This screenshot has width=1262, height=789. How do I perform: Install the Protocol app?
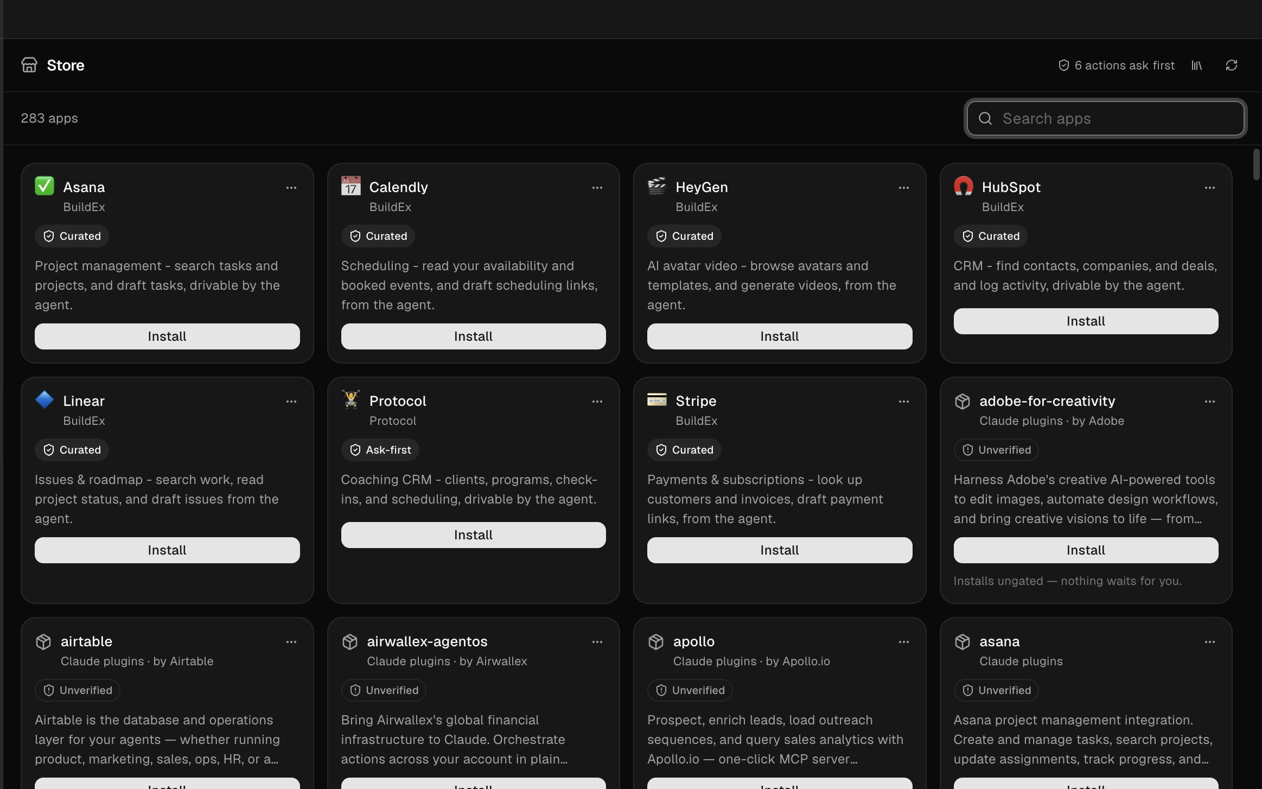coord(473,535)
